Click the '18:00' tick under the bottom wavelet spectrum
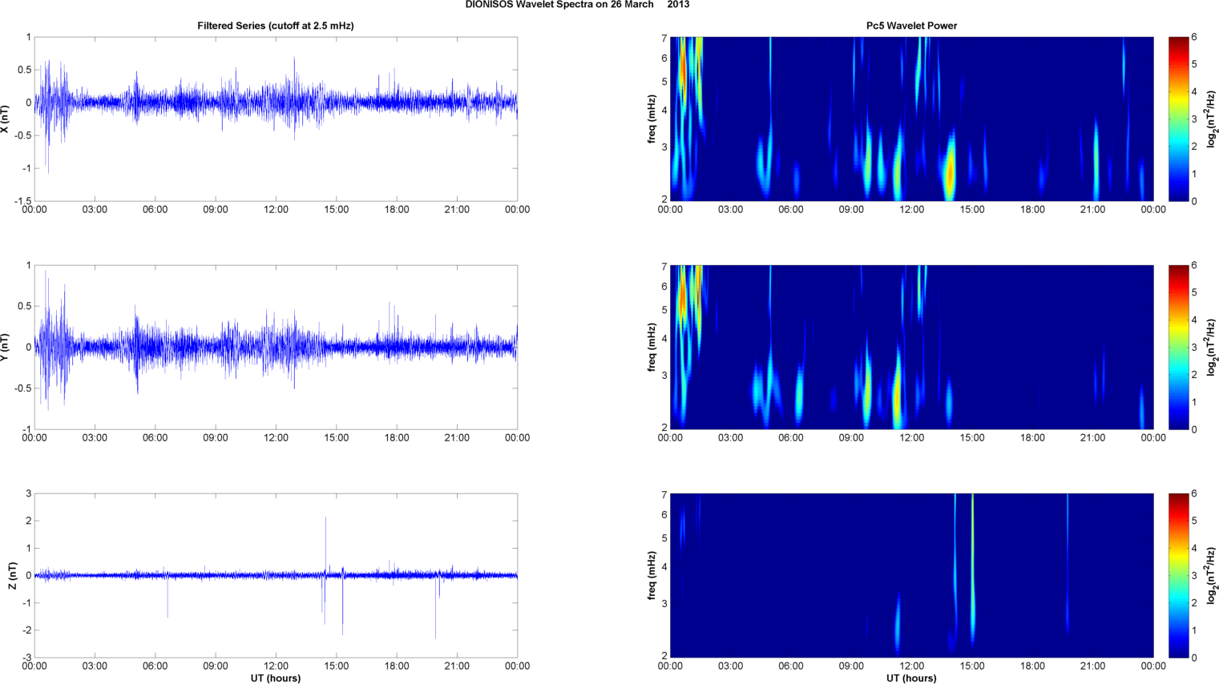This screenshot has width=1219, height=684. [1032, 666]
